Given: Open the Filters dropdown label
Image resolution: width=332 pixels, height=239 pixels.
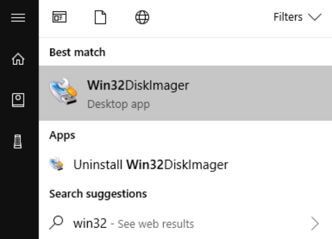Looking at the screenshot, I should click(x=288, y=18).
